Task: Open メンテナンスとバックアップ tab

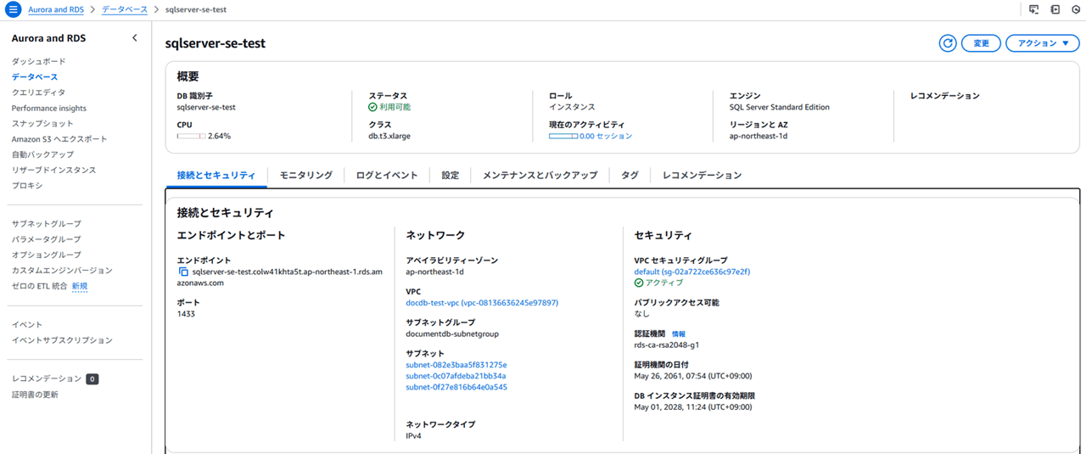Action: pyautogui.click(x=540, y=175)
